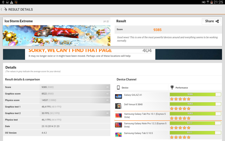The width and height of the screenshot is (225, 141).
Task: Tap the RESULT DETAILS title
Action: (21, 9)
